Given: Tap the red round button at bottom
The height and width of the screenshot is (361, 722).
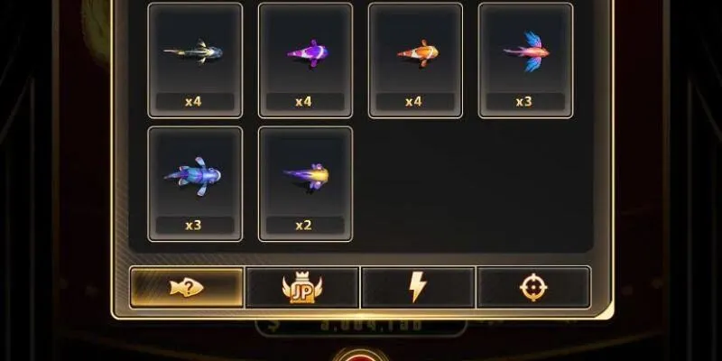Looking at the screenshot, I should tap(360, 355).
